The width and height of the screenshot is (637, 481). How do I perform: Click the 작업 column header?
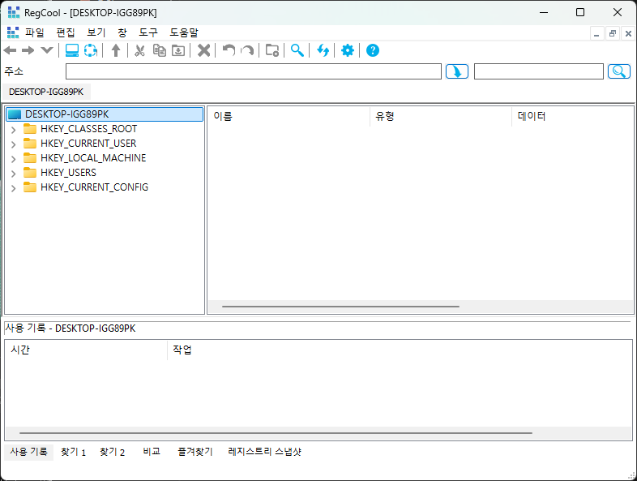point(400,350)
